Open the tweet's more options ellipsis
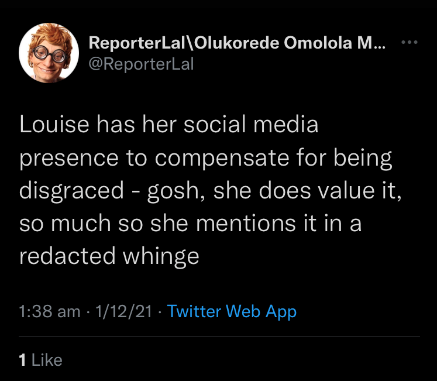 pos(409,43)
